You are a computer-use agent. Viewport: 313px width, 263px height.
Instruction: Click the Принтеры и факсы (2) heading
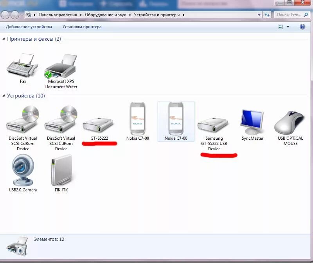(x=34, y=39)
